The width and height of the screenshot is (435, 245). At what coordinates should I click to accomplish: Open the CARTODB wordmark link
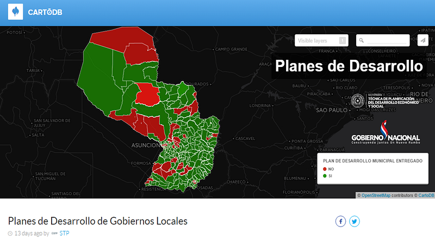tap(45, 12)
